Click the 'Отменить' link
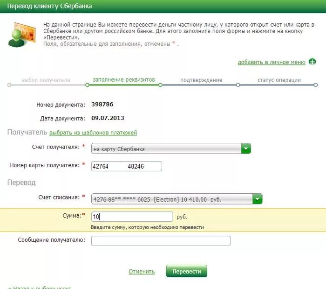Screen dimensions: 326x289 [142, 272]
